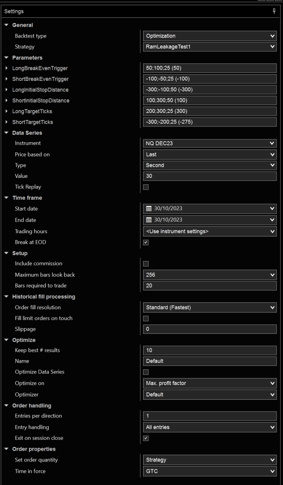The height and width of the screenshot is (485, 283).
Task: Click the pin icon in Settings header
Action: click(x=274, y=11)
